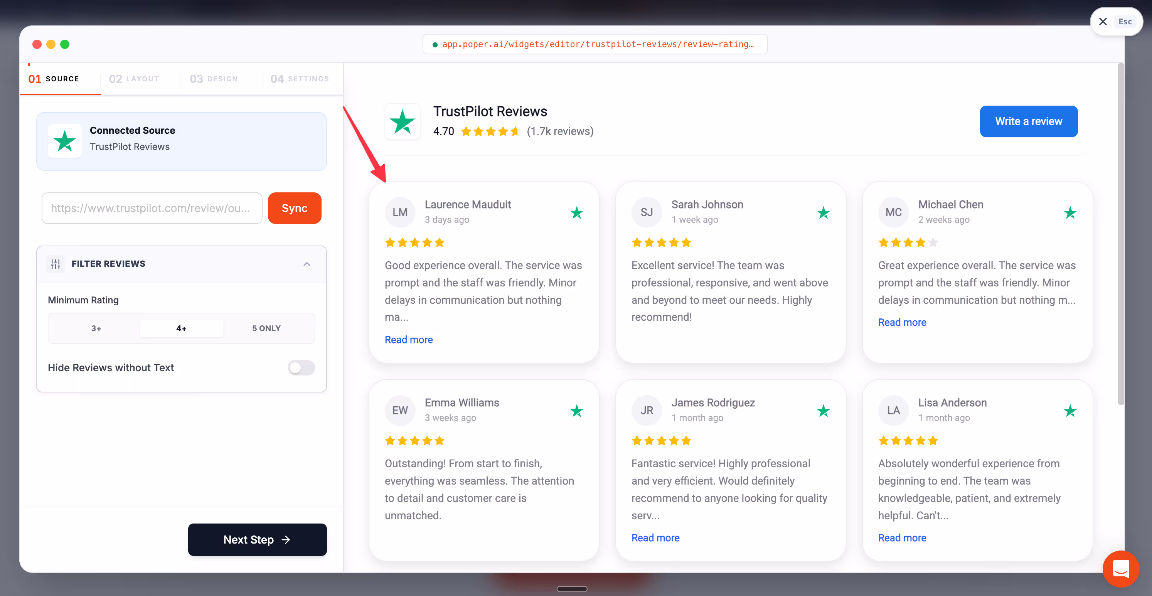Click Trustpilot star on Laurence Mauduit's review
Viewport: 1152px width, 596px height.
click(x=576, y=212)
